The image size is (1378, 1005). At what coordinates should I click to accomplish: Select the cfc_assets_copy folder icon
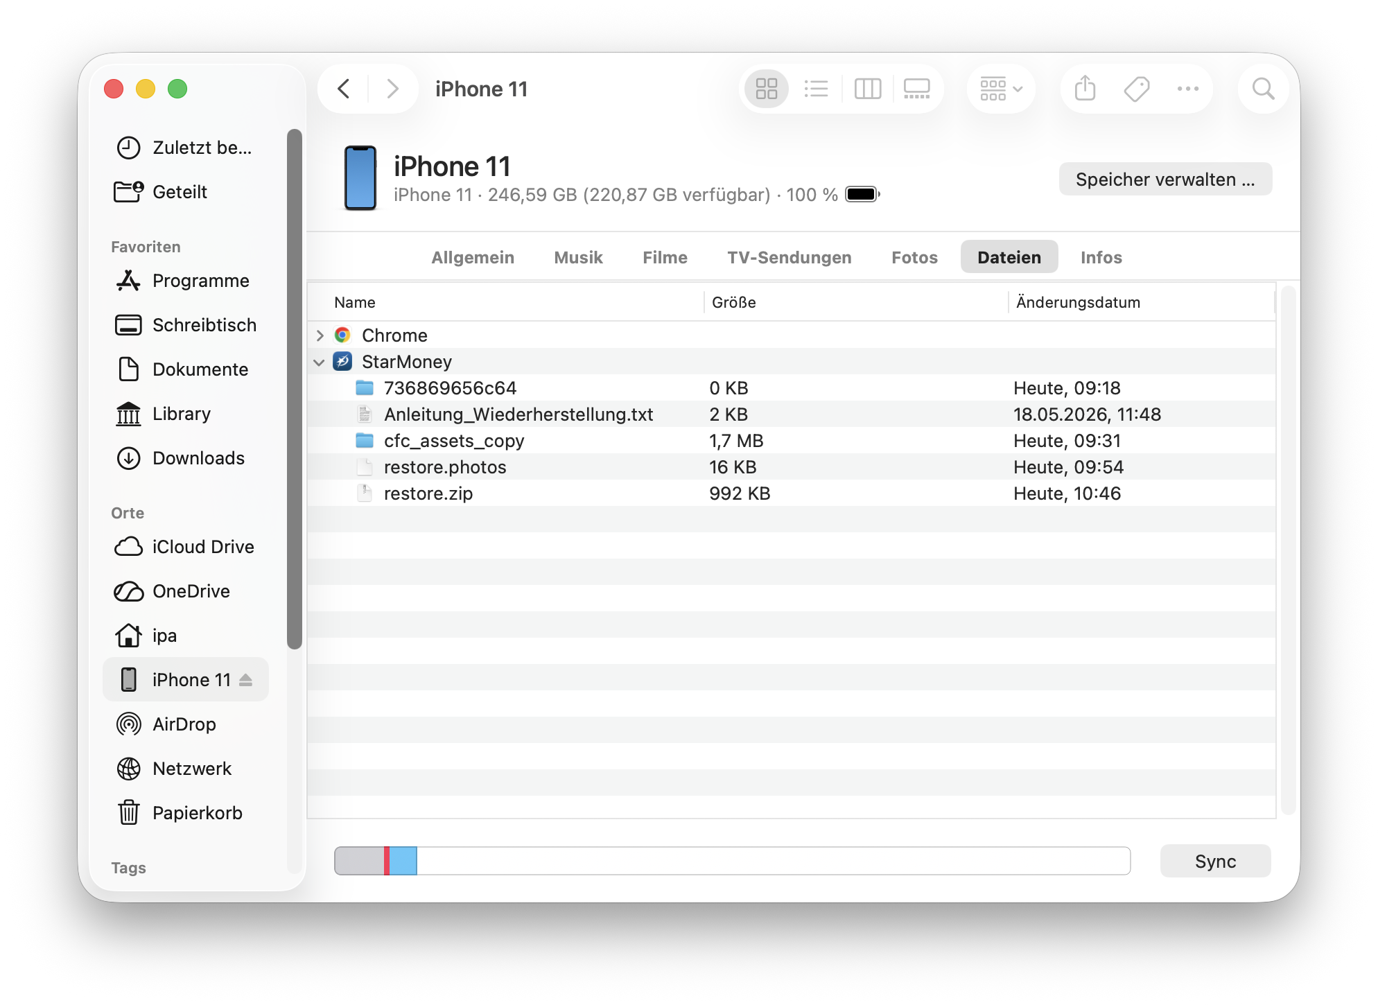(x=365, y=441)
